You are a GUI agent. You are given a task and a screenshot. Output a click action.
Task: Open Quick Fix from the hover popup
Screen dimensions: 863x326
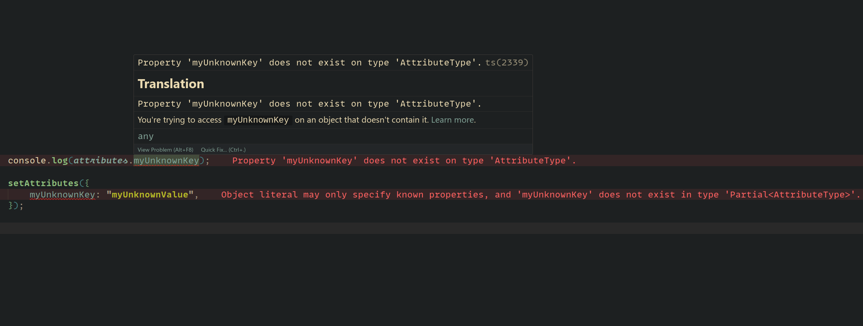223,150
